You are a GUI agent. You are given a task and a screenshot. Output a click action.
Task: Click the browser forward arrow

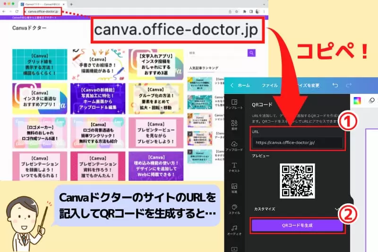click(10, 11)
